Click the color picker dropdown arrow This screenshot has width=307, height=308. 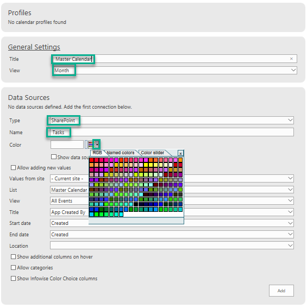point(97,145)
